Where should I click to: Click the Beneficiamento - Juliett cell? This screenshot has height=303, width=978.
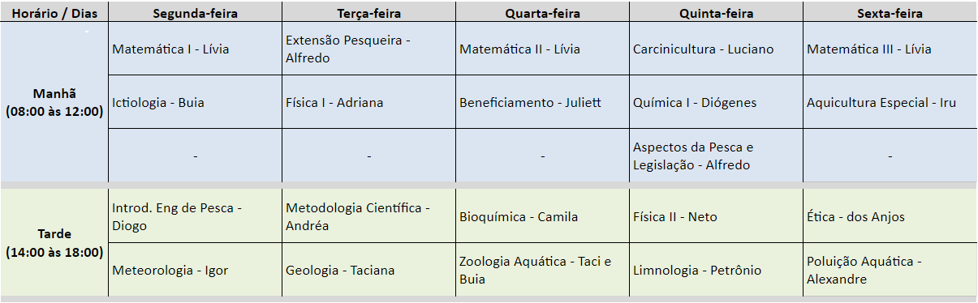pyautogui.click(x=542, y=102)
